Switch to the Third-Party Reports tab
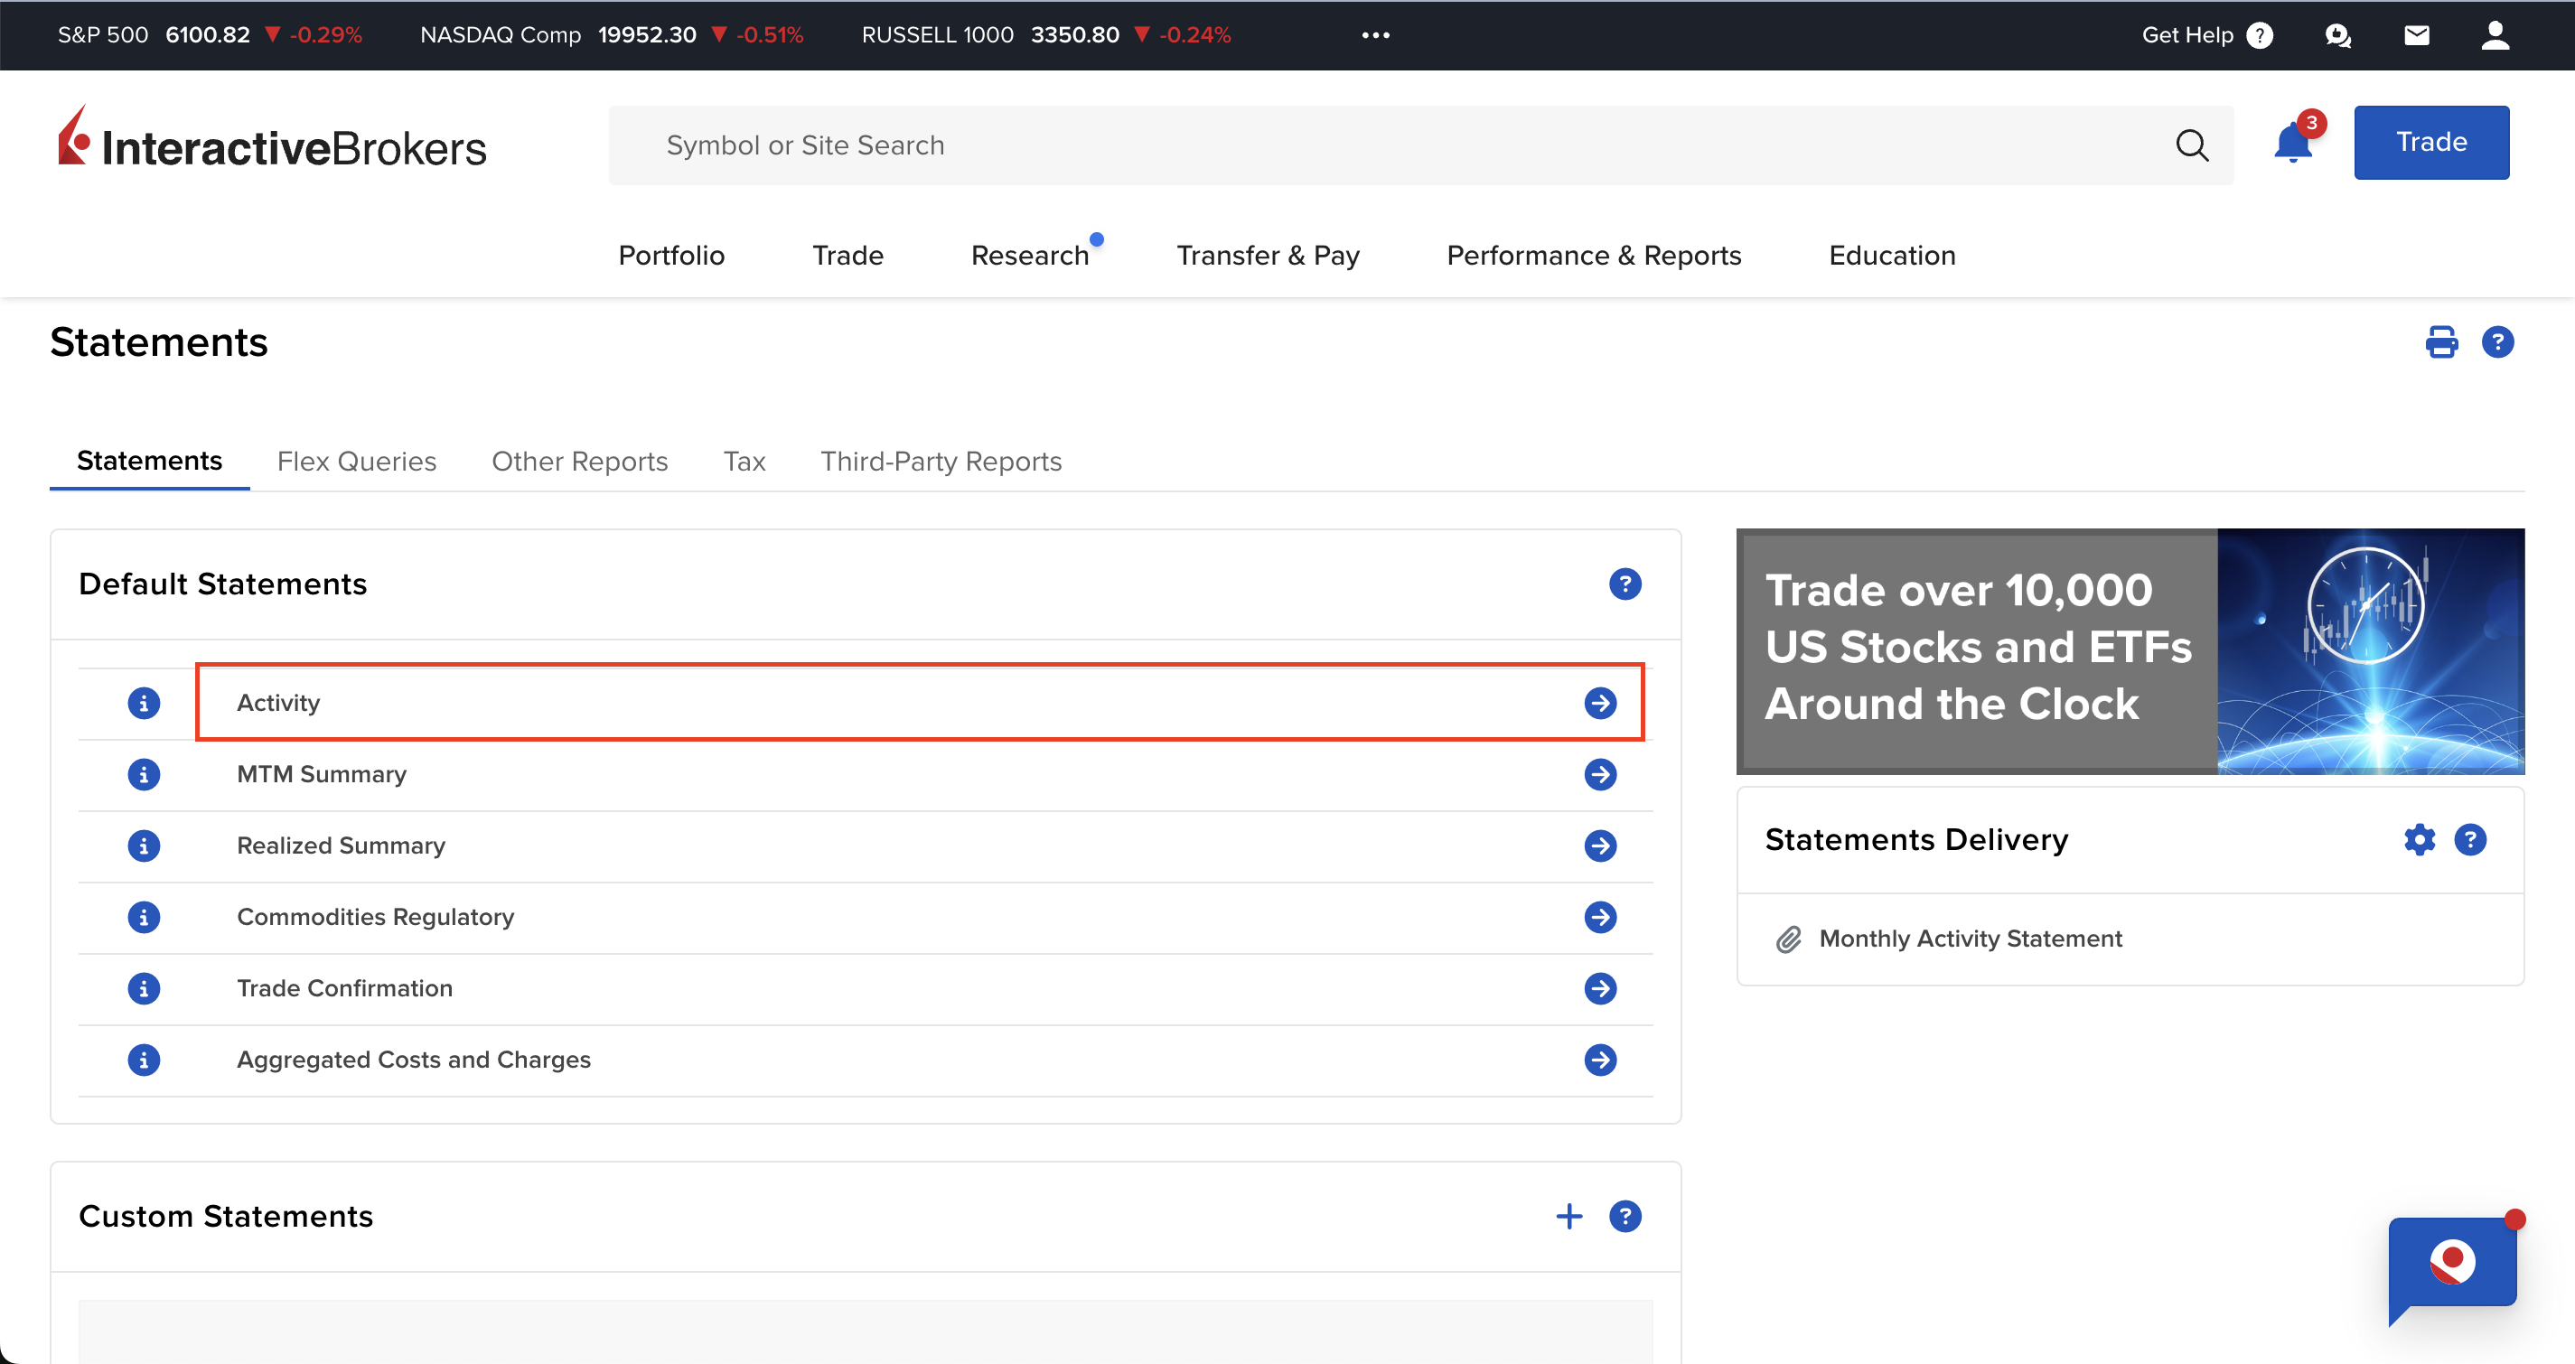 [941, 462]
